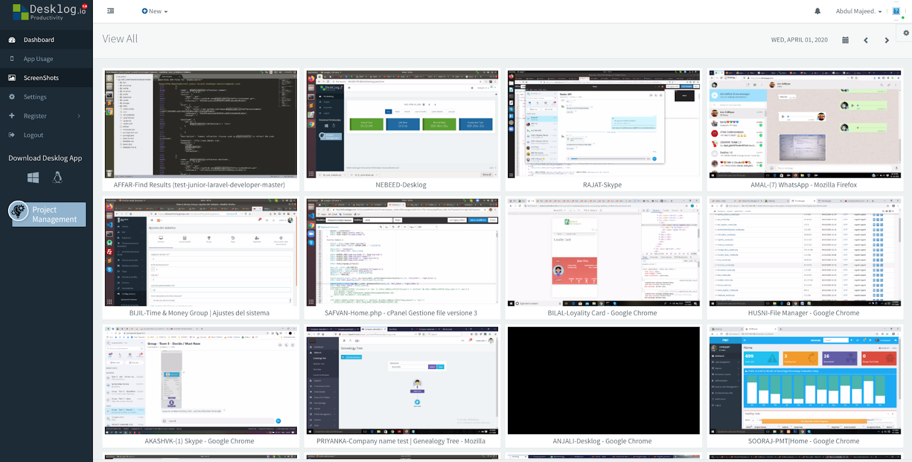Click the AKASHVK-(1) Skype caption
This screenshot has width=912, height=462.
[x=199, y=441]
